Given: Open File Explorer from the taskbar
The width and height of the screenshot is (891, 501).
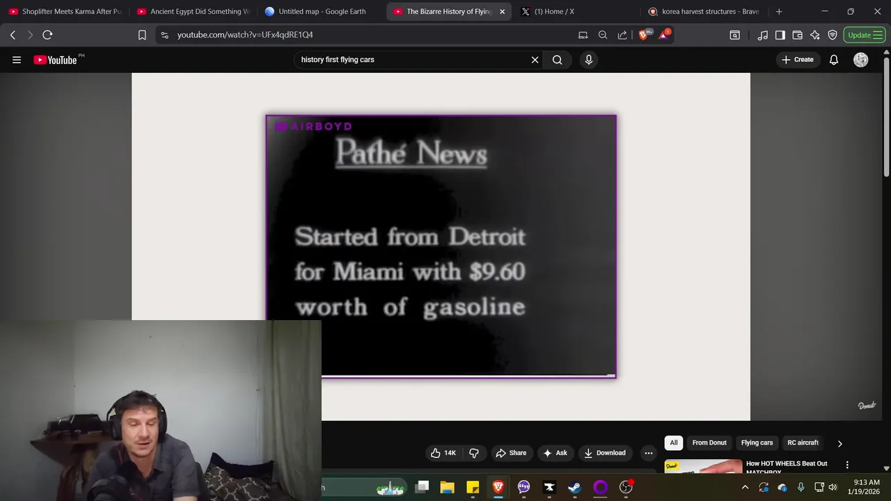Looking at the screenshot, I should point(447,487).
